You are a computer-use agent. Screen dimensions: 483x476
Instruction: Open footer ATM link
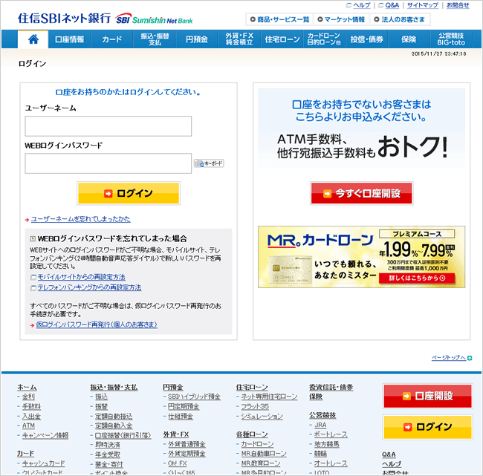click(x=28, y=426)
